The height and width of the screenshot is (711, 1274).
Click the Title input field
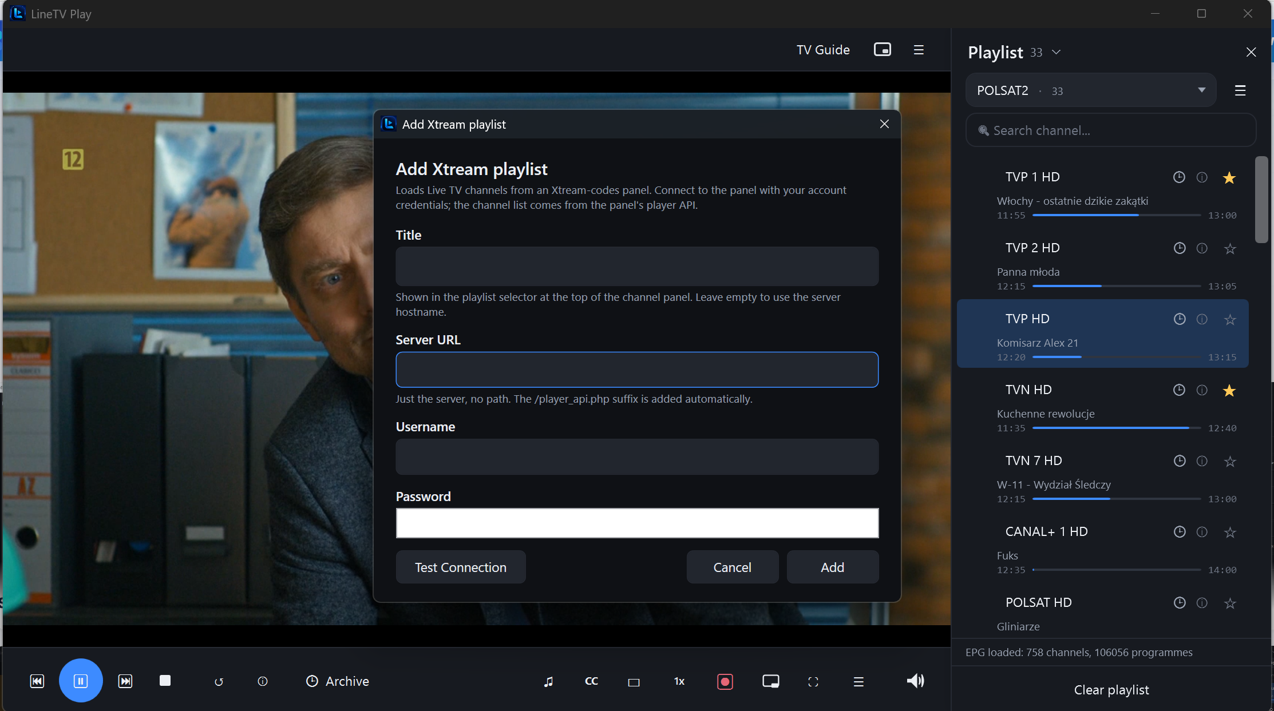tap(637, 267)
